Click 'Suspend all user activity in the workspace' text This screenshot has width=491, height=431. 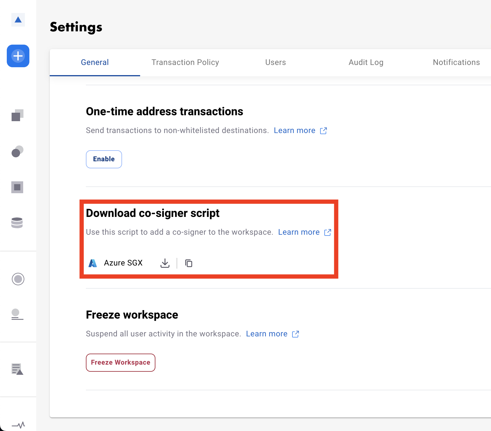coord(163,334)
